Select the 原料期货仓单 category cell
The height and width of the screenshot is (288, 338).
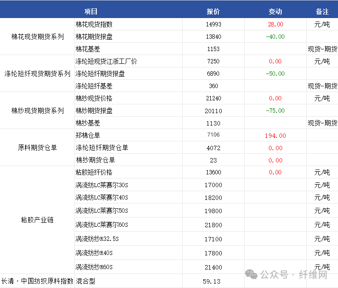pos(37,148)
